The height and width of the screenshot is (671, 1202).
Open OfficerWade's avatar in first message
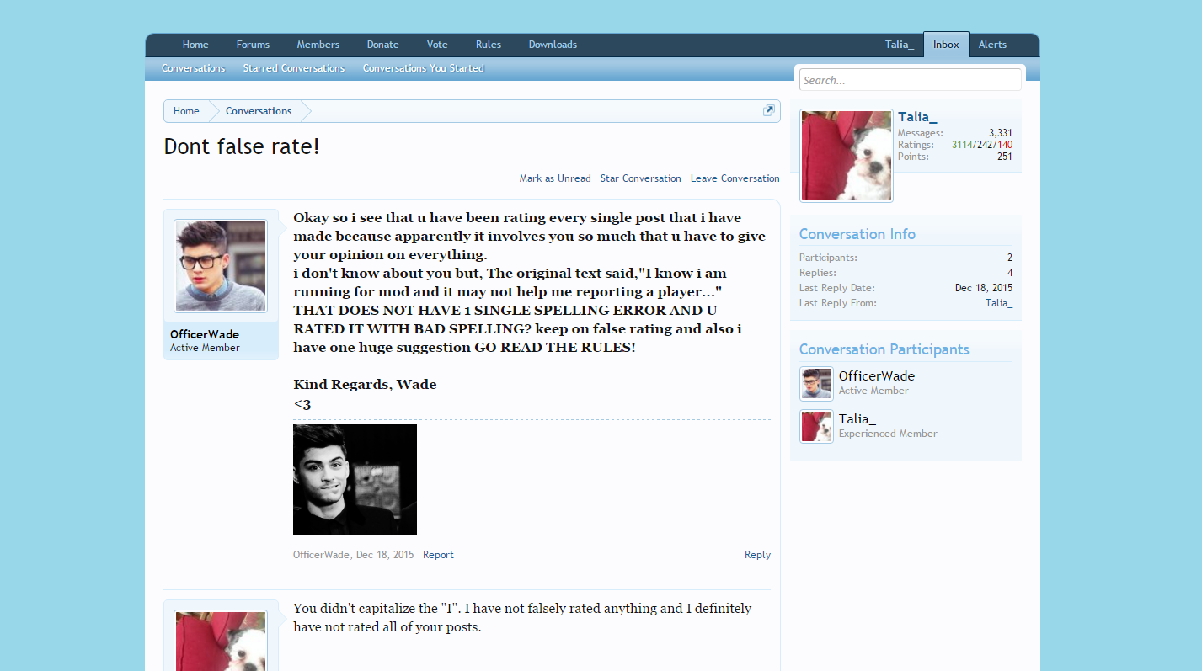221,266
